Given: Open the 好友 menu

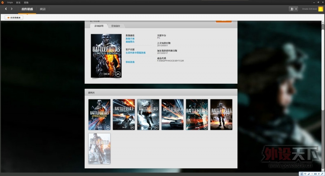Looking at the screenshot, I should 18,3.
